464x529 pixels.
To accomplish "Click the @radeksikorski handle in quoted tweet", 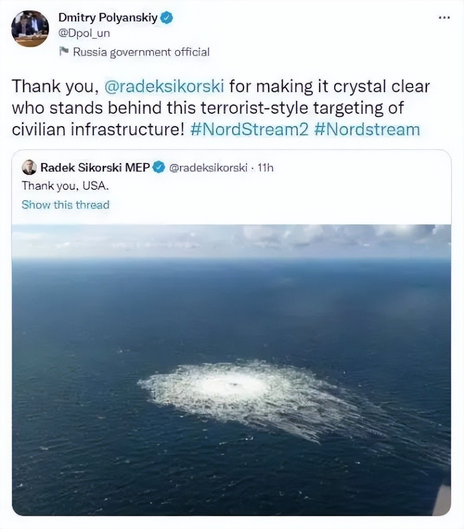I will pos(209,167).
